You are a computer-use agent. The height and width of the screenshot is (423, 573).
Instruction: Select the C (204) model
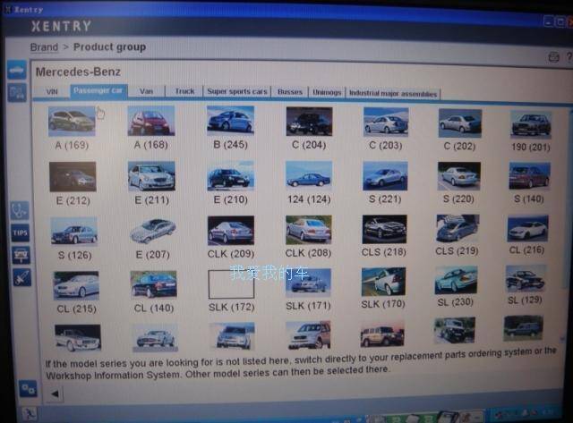tap(309, 121)
